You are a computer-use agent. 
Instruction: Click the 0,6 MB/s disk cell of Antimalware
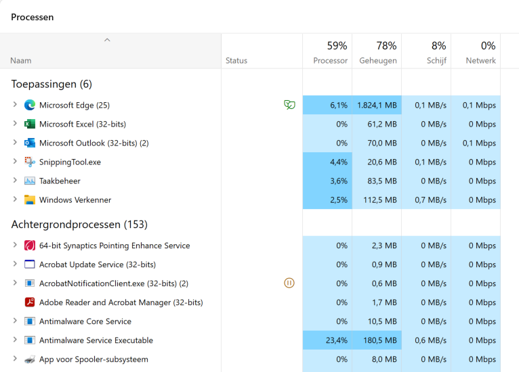(426, 340)
